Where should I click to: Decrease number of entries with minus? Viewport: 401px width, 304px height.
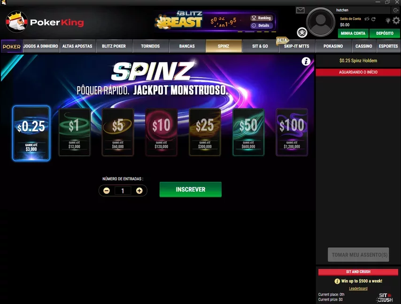[x=107, y=191]
